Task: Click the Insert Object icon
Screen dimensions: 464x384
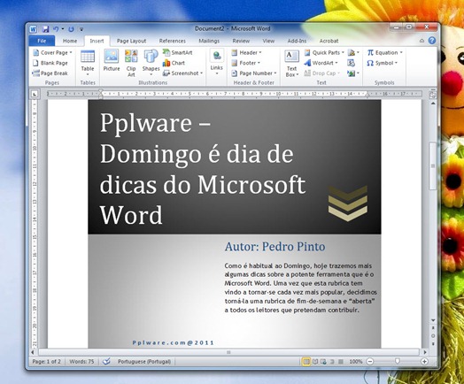Action: (x=353, y=73)
